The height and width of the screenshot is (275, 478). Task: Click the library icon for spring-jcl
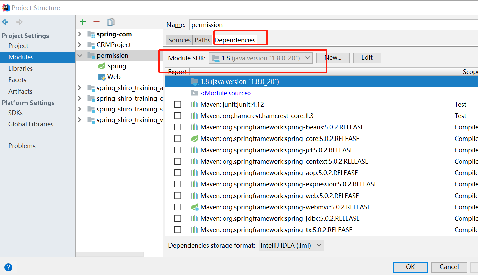click(194, 150)
